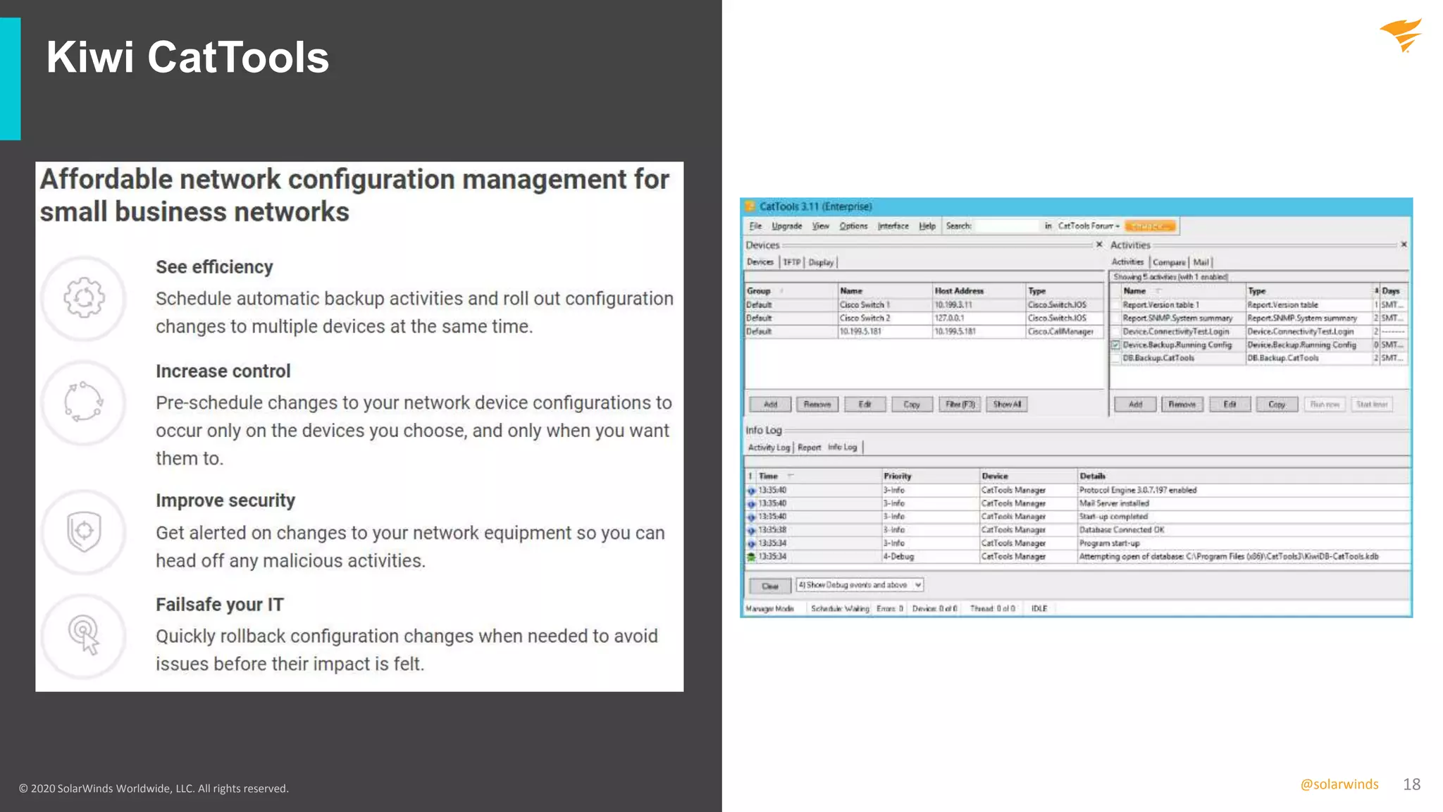The height and width of the screenshot is (812, 1443).
Task: Close the Devices panel with X
Action: 1098,245
